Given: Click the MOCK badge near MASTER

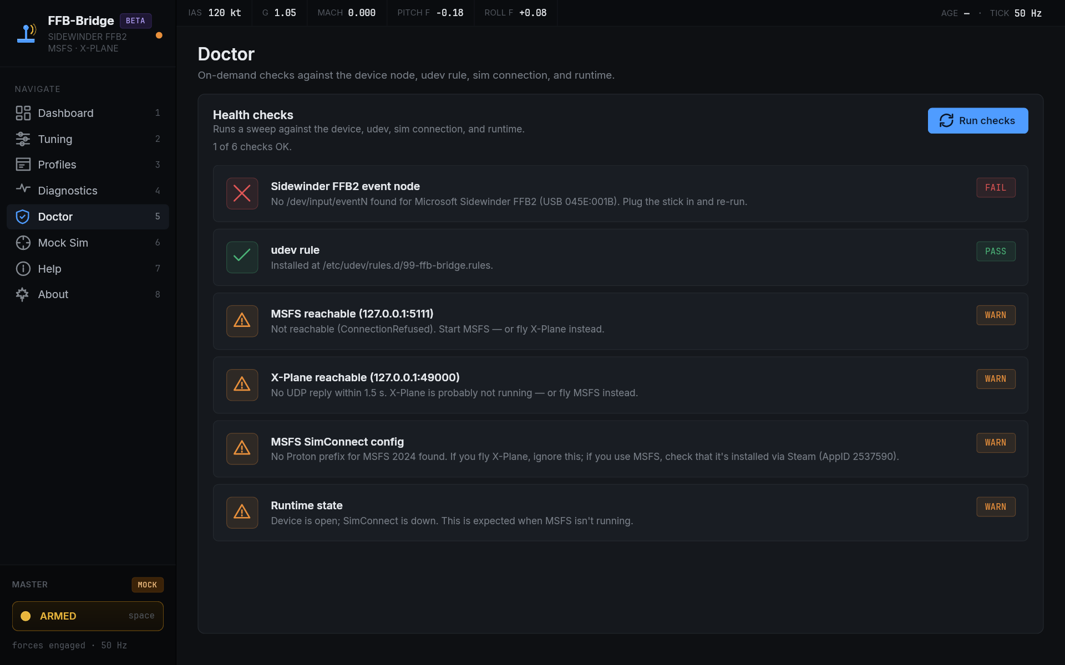Looking at the screenshot, I should (x=147, y=585).
